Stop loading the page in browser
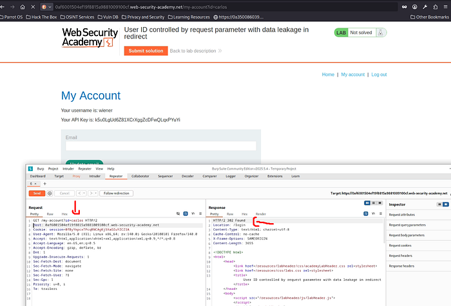Image resolution: width=451 pixels, height=306 pixels. [33, 7]
